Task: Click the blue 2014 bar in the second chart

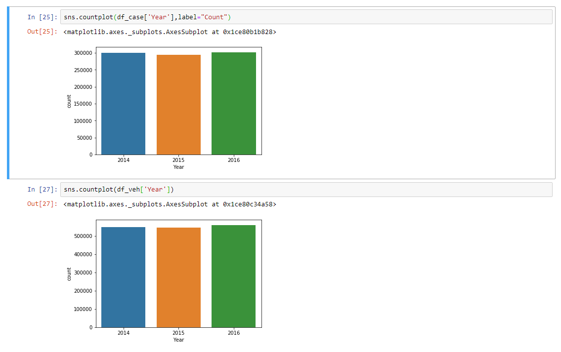Action: point(124,277)
